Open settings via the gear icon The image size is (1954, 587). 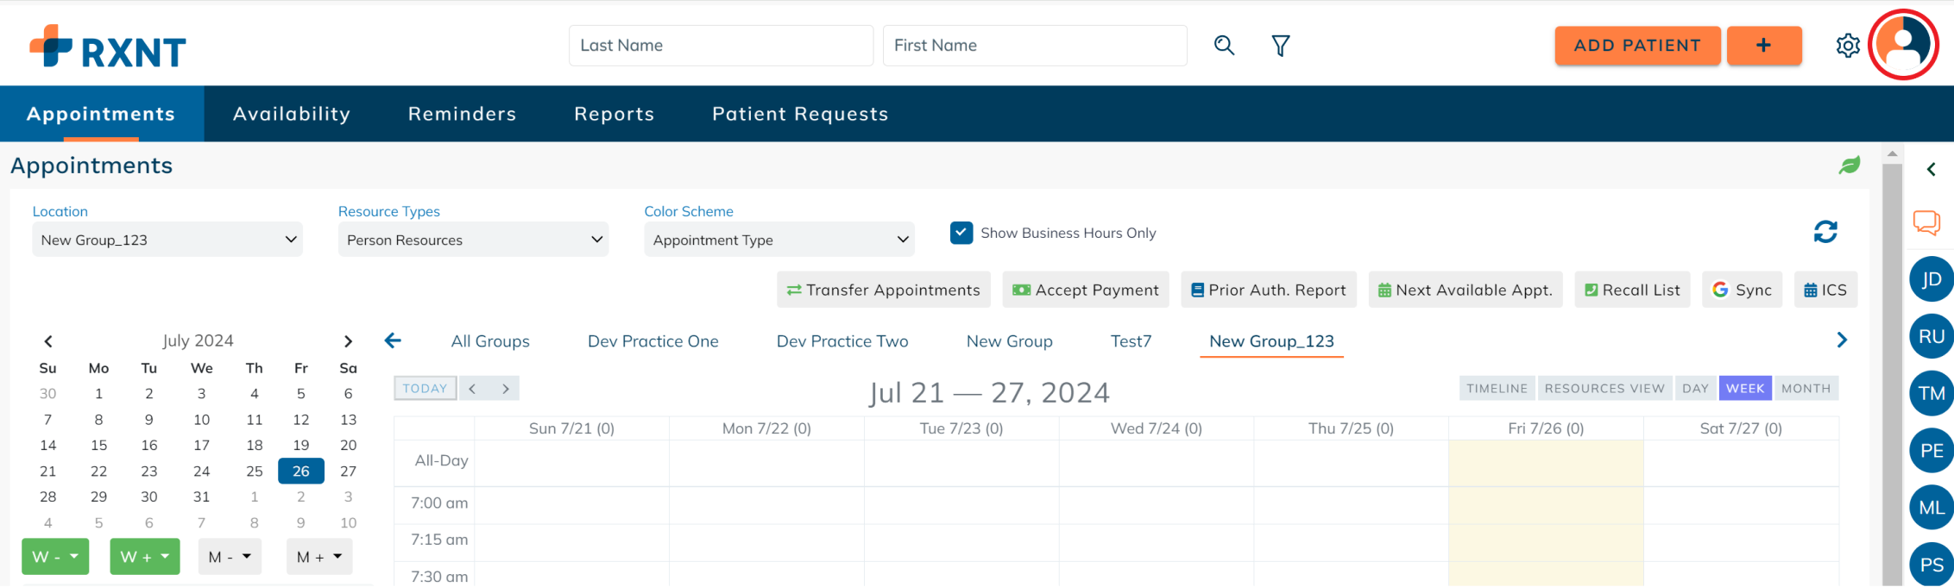point(1848,45)
